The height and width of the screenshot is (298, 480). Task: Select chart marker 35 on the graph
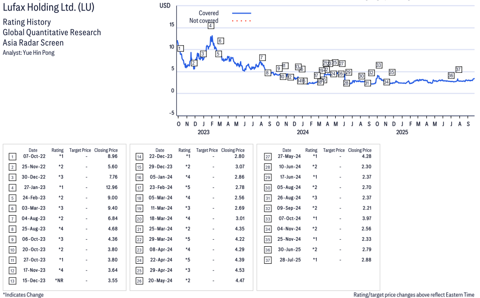pyautogui.click(x=392, y=72)
